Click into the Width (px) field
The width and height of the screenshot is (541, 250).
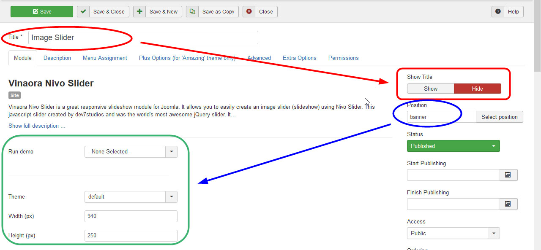point(131,216)
